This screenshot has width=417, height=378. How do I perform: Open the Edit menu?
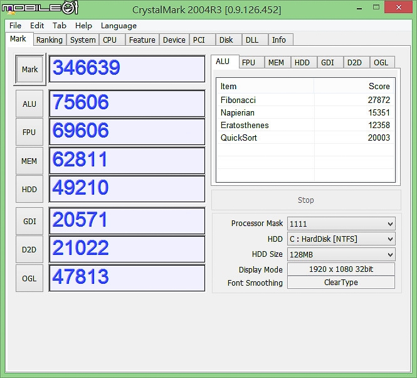pos(37,26)
